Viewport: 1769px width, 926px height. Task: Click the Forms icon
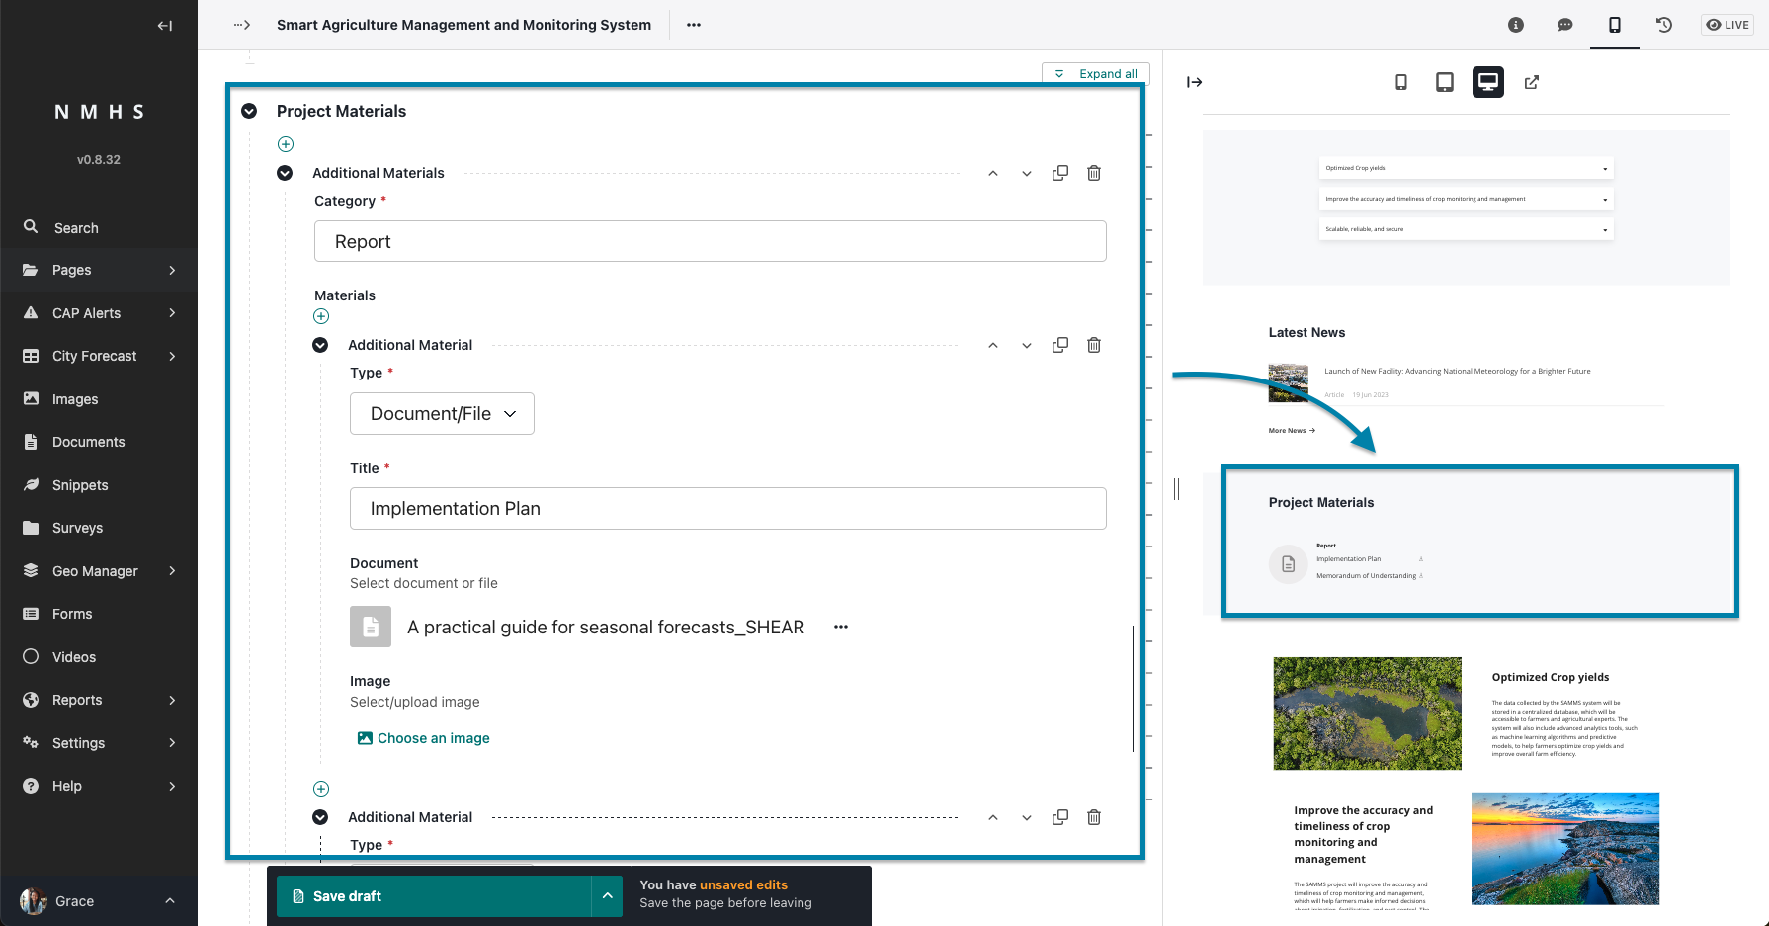tap(31, 614)
